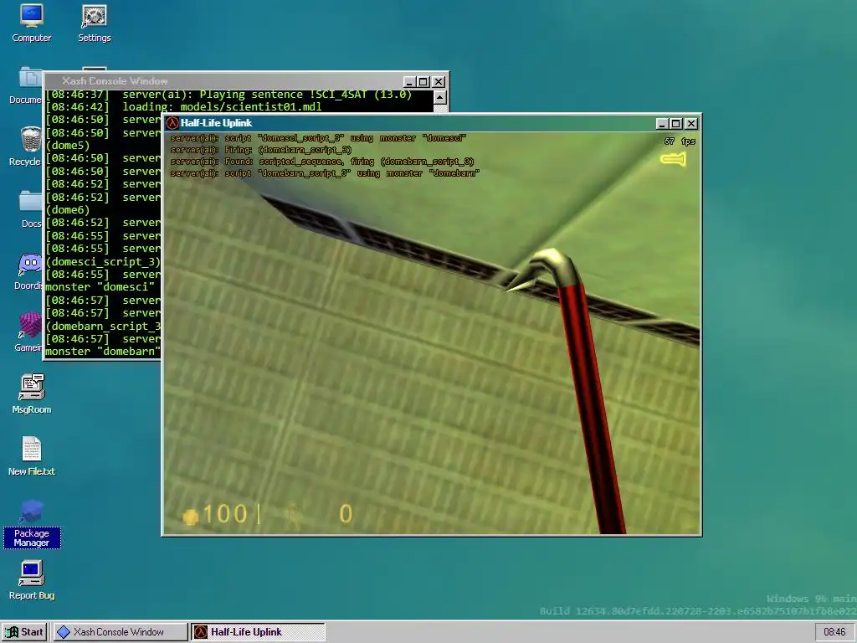The width and height of the screenshot is (857, 643).
Task: Click the armor value 0 in HUD
Action: click(346, 514)
